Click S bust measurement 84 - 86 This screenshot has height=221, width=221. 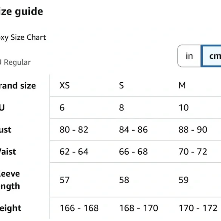(133, 130)
